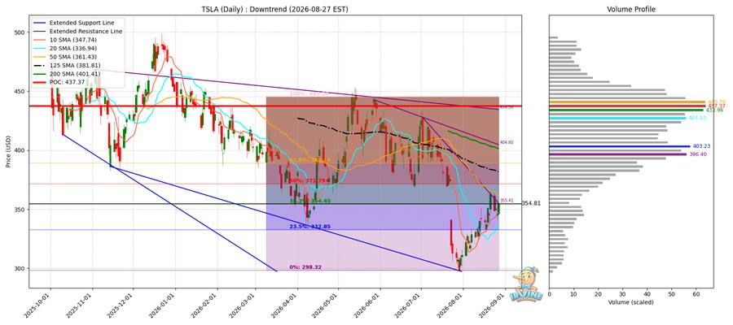Click Fibonacci label '38.2%: 354.45'
The height and width of the screenshot is (325, 733).
tap(310, 201)
